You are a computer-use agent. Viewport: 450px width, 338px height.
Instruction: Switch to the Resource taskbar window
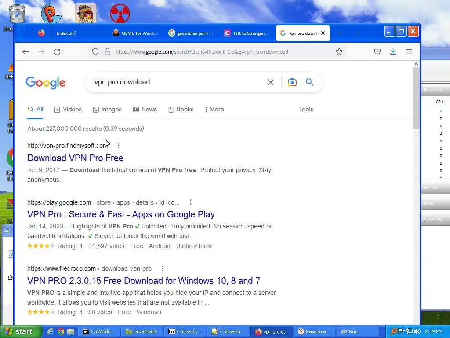point(314,332)
